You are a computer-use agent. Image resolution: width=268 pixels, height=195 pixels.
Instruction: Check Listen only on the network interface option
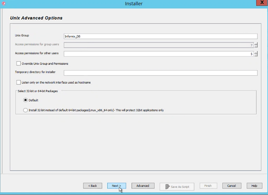tap(19, 82)
